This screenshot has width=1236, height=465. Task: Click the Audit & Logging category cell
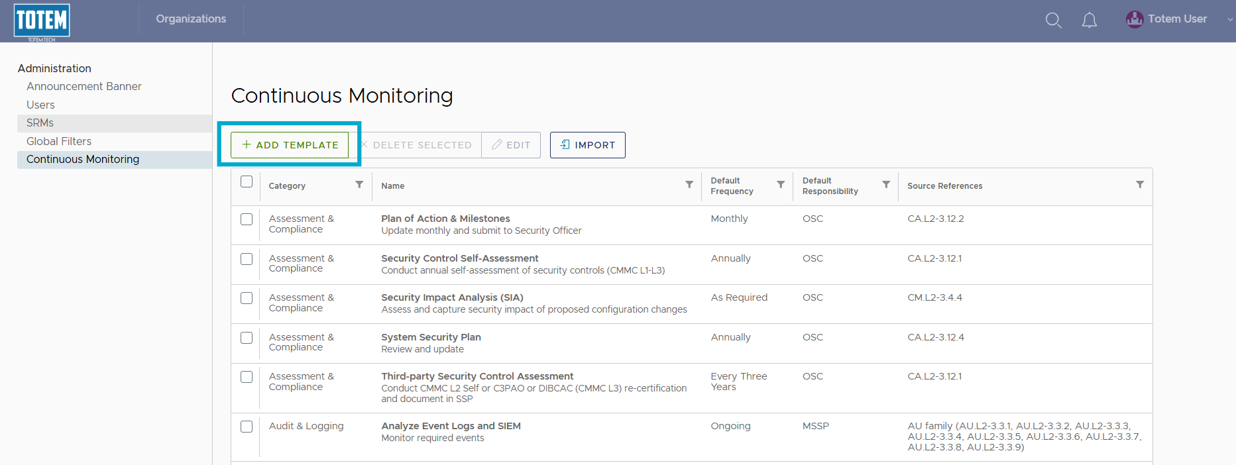pos(306,426)
